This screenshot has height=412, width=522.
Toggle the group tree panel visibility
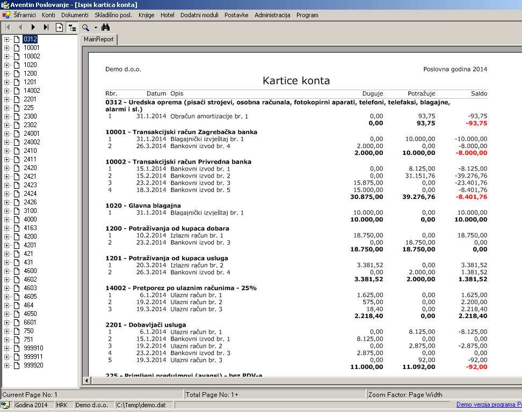[71, 28]
